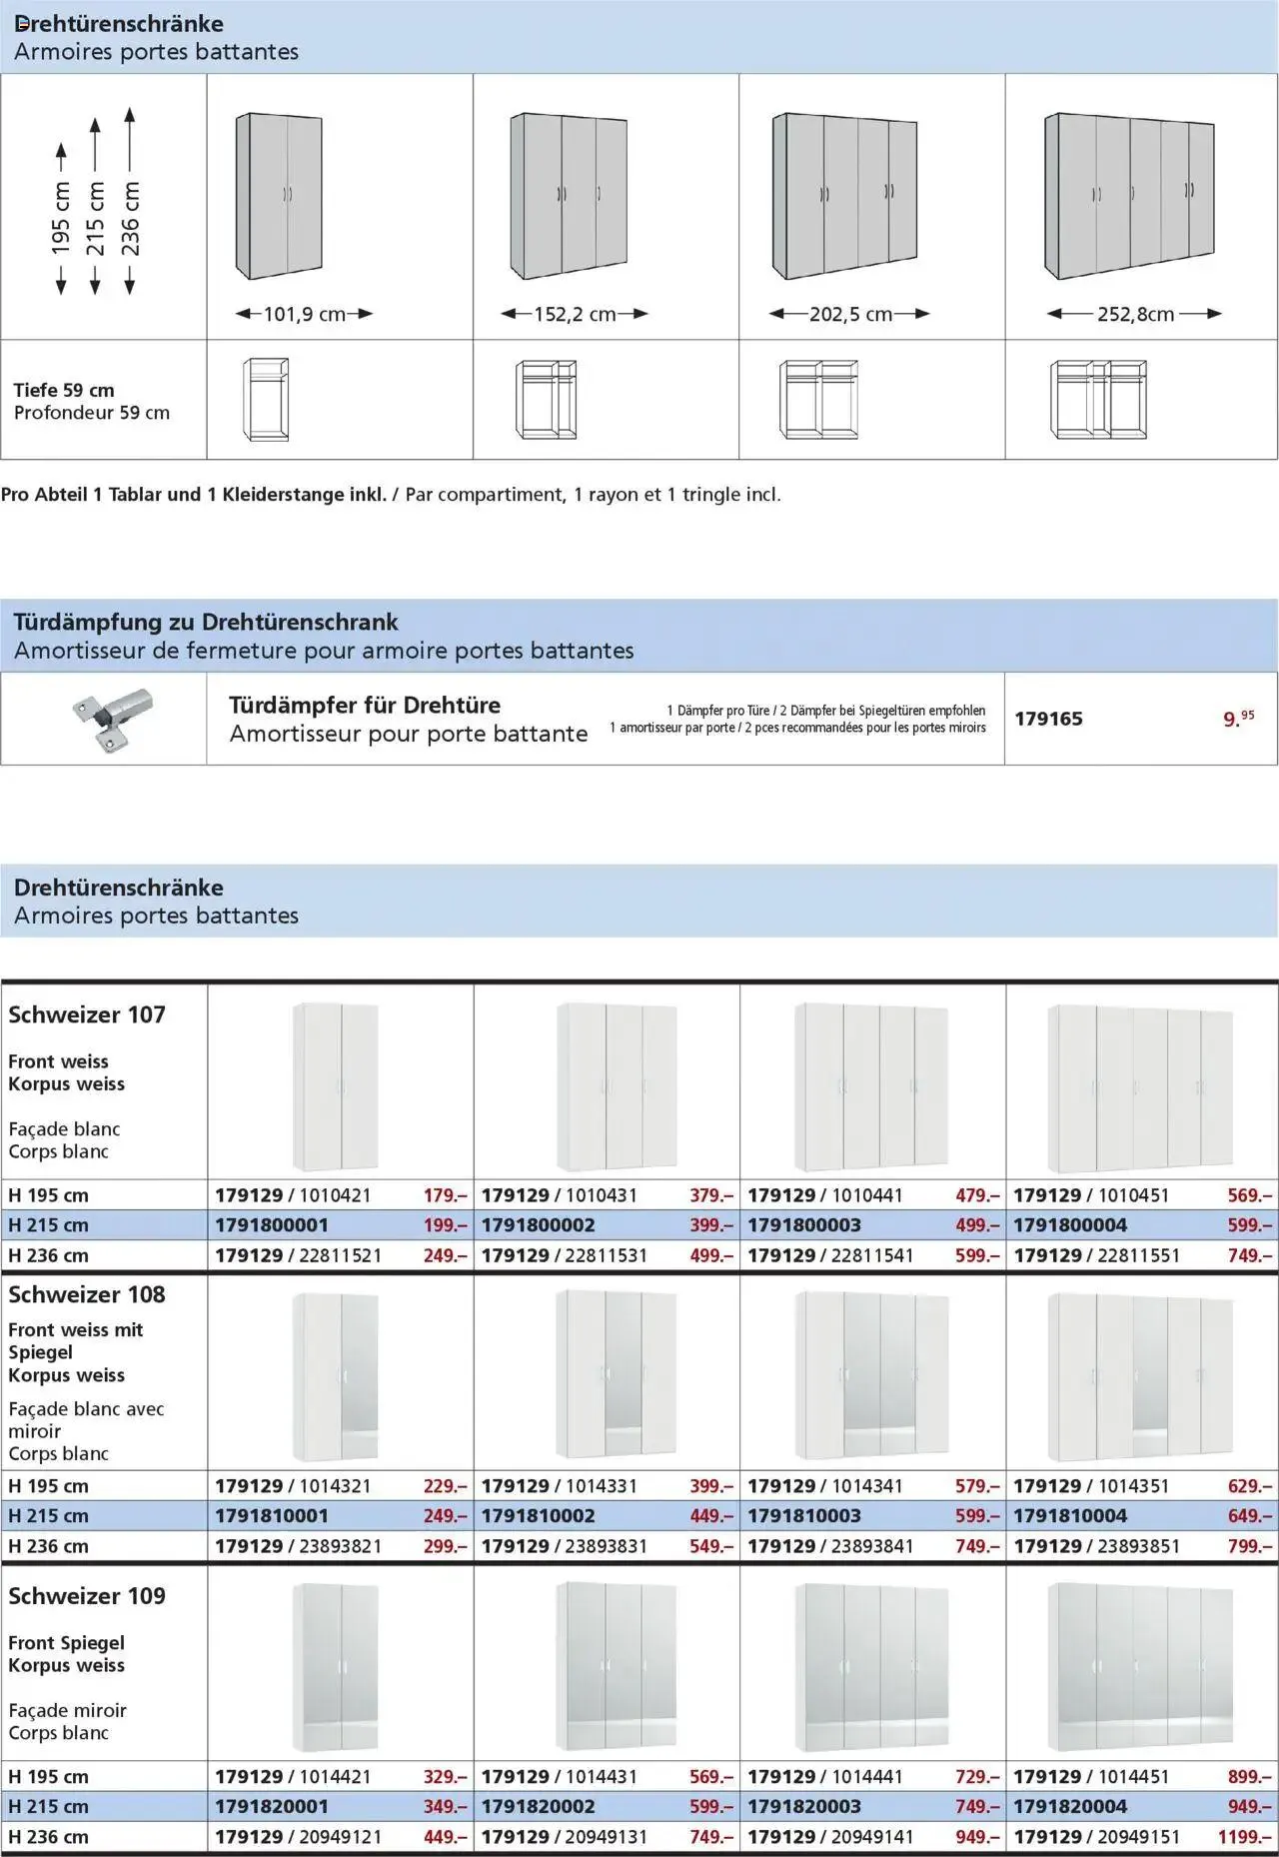Select article 179129 / 1010451
Viewport: 1279px width, 1857px height.
(x=1091, y=1194)
